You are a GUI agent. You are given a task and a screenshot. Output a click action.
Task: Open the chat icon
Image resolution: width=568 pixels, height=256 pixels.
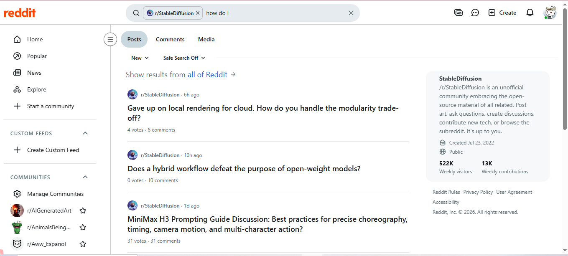point(475,13)
